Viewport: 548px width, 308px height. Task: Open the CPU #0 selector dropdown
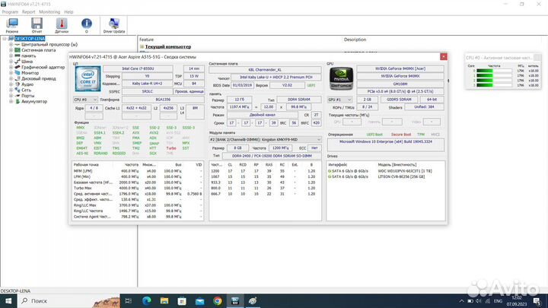[x=85, y=100]
